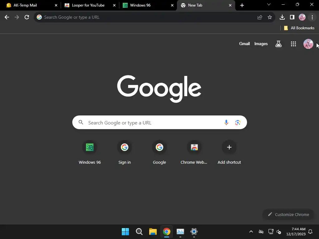Go back using the back arrow

[x=7, y=17]
